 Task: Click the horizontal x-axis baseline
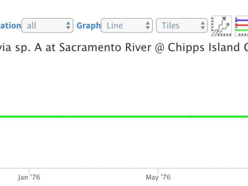(x=124, y=168)
